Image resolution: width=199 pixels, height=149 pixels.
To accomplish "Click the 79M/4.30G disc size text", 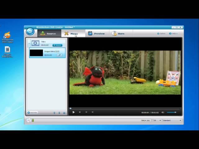I will [x=146, y=120].
